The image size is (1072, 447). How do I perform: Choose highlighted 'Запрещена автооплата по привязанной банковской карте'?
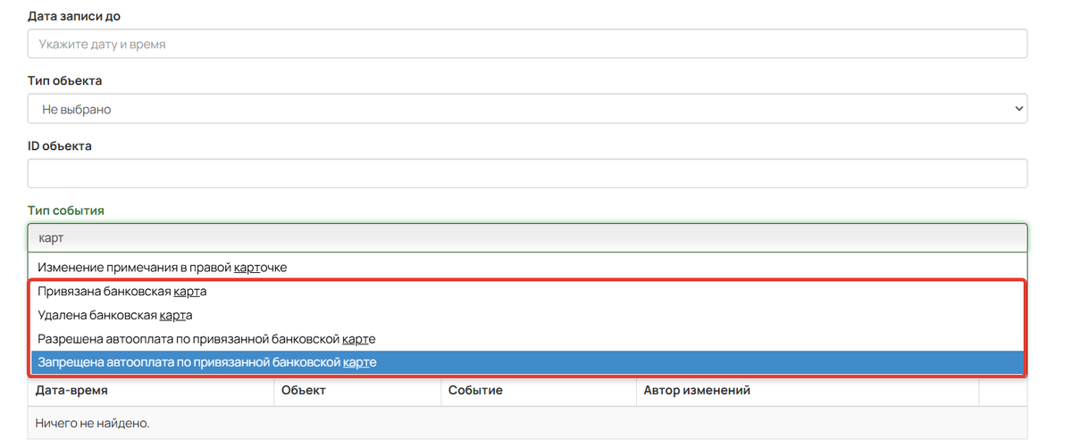527,362
